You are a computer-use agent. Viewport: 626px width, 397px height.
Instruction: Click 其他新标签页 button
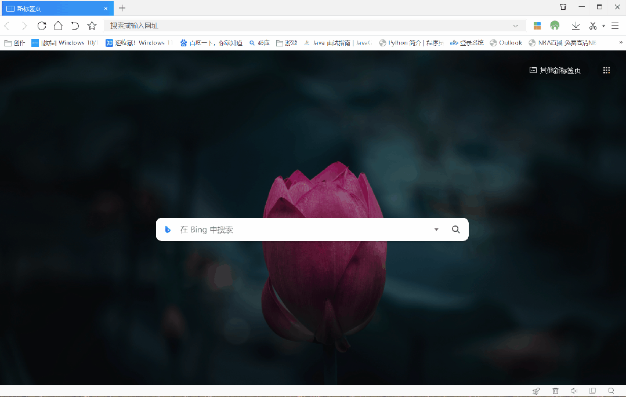[555, 70]
